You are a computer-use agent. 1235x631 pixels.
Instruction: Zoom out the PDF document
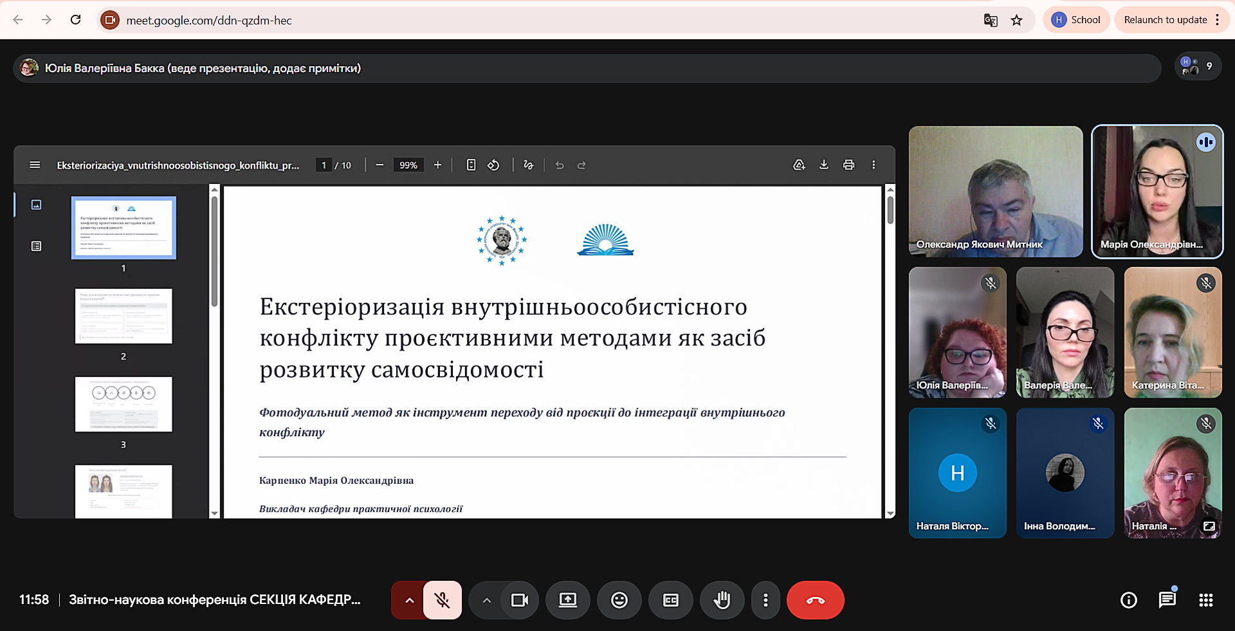[x=380, y=165]
